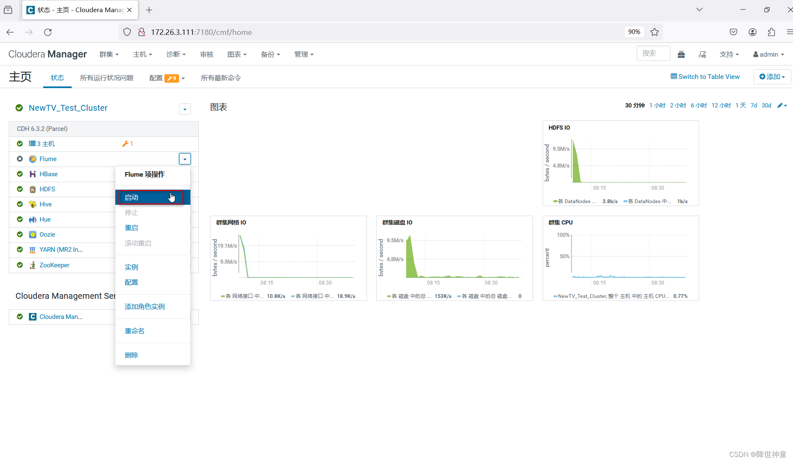This screenshot has height=462, width=793.
Task: Click the Cloudera Management Service icon
Action: (x=33, y=317)
